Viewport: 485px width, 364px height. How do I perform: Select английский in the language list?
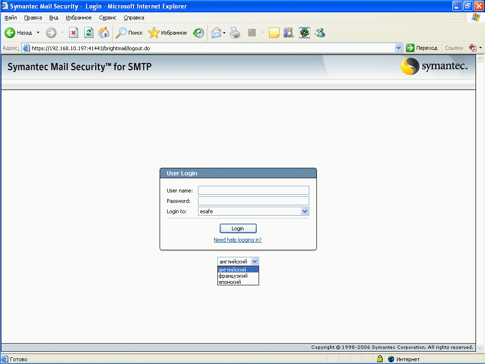[238, 270]
